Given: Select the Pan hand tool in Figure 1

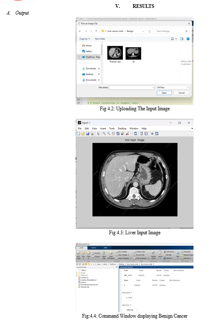Looking at the screenshot, I should click(x=113, y=134).
